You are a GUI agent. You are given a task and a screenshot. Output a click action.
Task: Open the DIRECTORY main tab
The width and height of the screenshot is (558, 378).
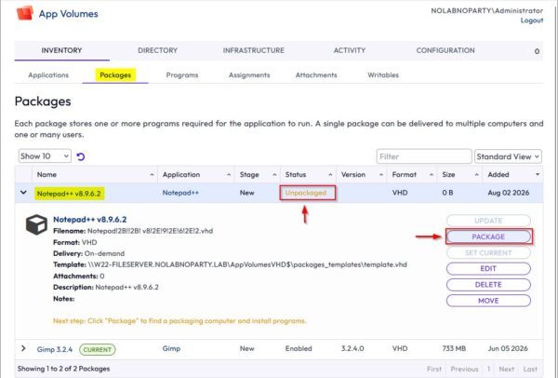pyautogui.click(x=158, y=50)
